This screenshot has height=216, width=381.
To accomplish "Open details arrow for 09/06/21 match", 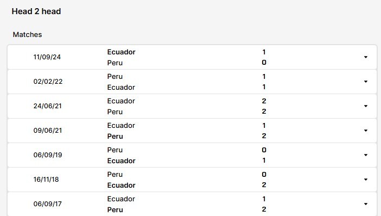I will pyautogui.click(x=365, y=131).
